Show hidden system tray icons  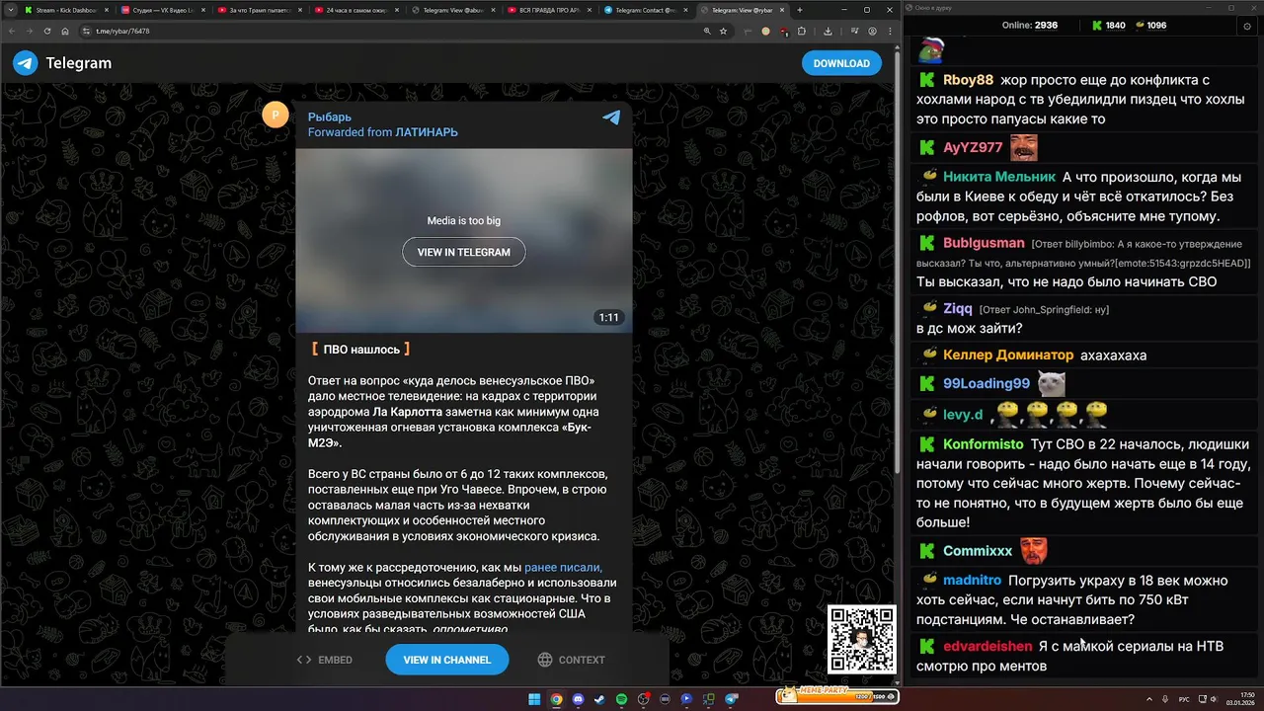1148,699
